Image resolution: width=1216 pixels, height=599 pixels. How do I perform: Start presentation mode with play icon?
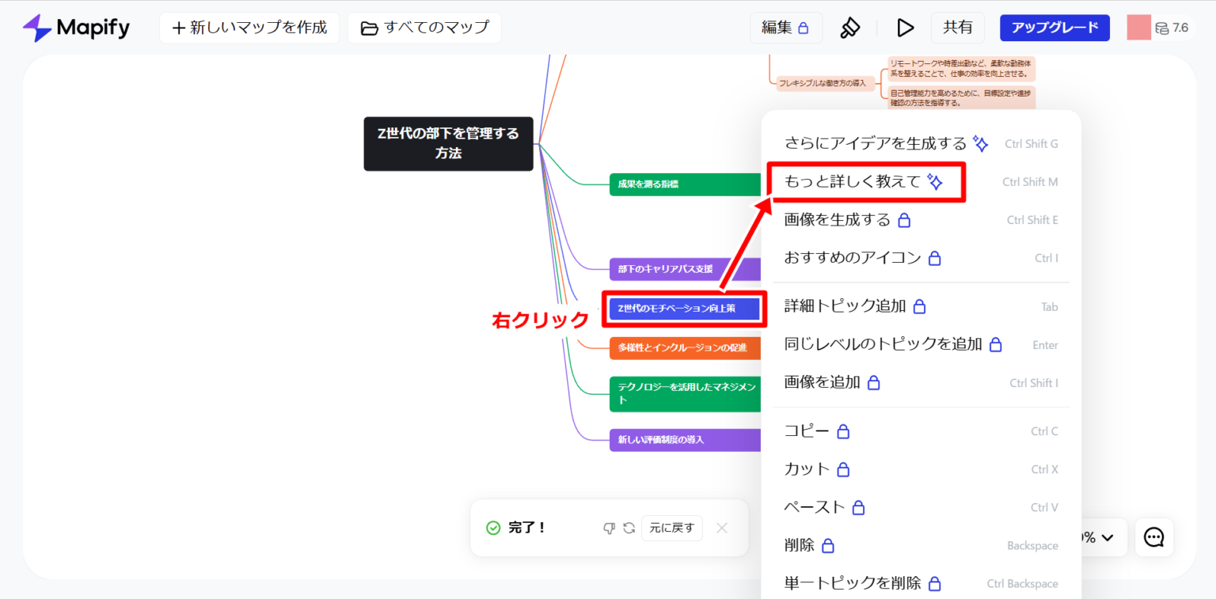pos(905,27)
